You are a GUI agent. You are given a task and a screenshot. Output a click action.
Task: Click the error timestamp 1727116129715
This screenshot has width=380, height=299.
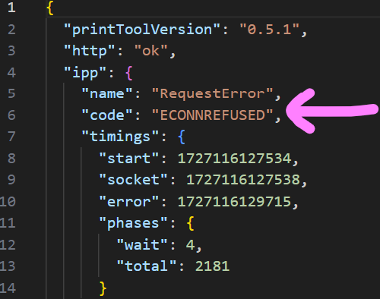tap(235, 202)
